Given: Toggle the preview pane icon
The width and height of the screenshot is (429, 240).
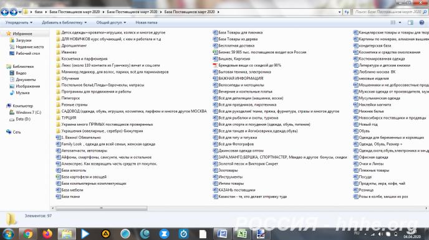Looking at the screenshot, I should [410, 22].
